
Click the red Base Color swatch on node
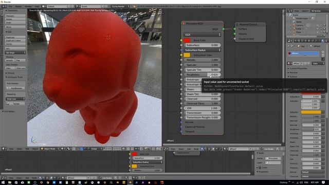187,40
